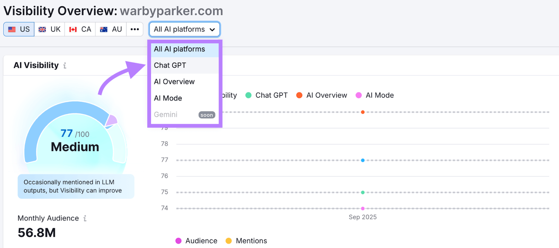Click the UK flag icon
Image resolution: width=559 pixels, height=248 pixels.
point(42,29)
